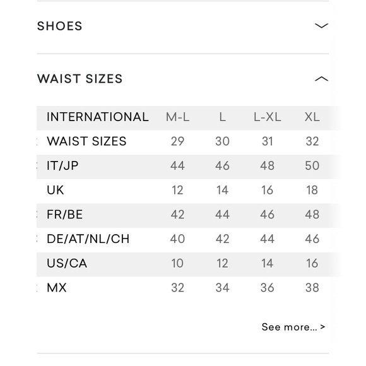Select the M-L column header

pyautogui.click(x=177, y=117)
